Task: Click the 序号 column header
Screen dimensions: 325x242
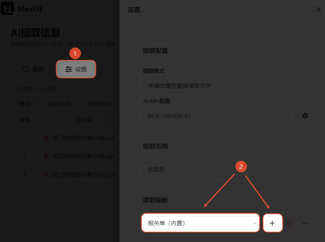Action: coord(24,120)
